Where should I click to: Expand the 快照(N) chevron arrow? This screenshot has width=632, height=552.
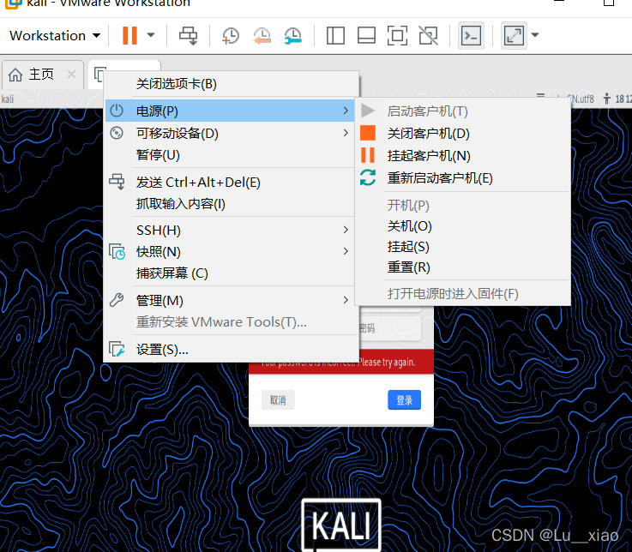tap(346, 251)
